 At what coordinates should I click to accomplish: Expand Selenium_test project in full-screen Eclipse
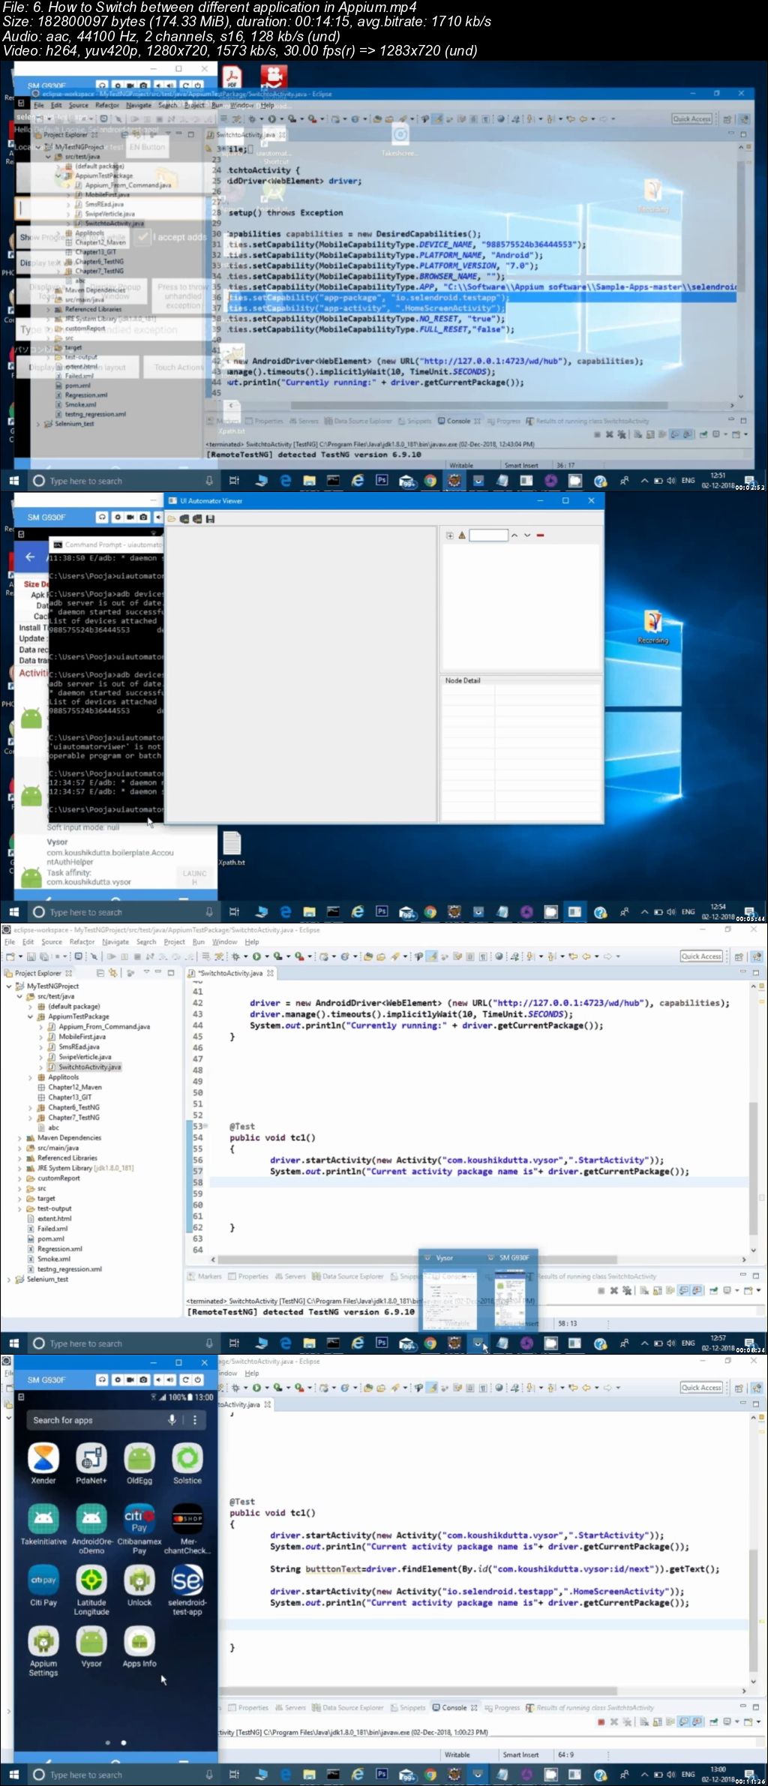(x=9, y=1280)
